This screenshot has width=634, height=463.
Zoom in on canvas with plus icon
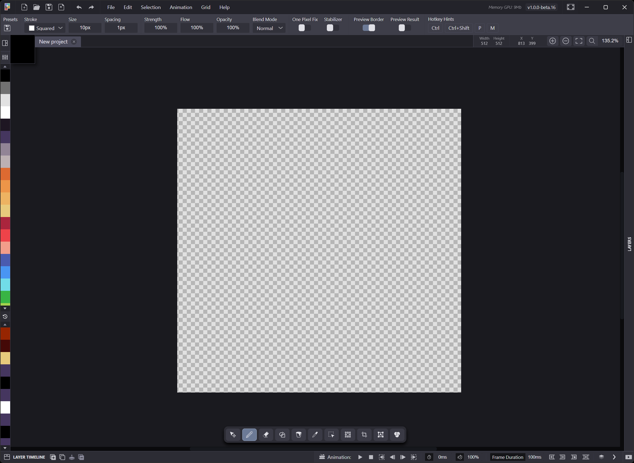552,41
